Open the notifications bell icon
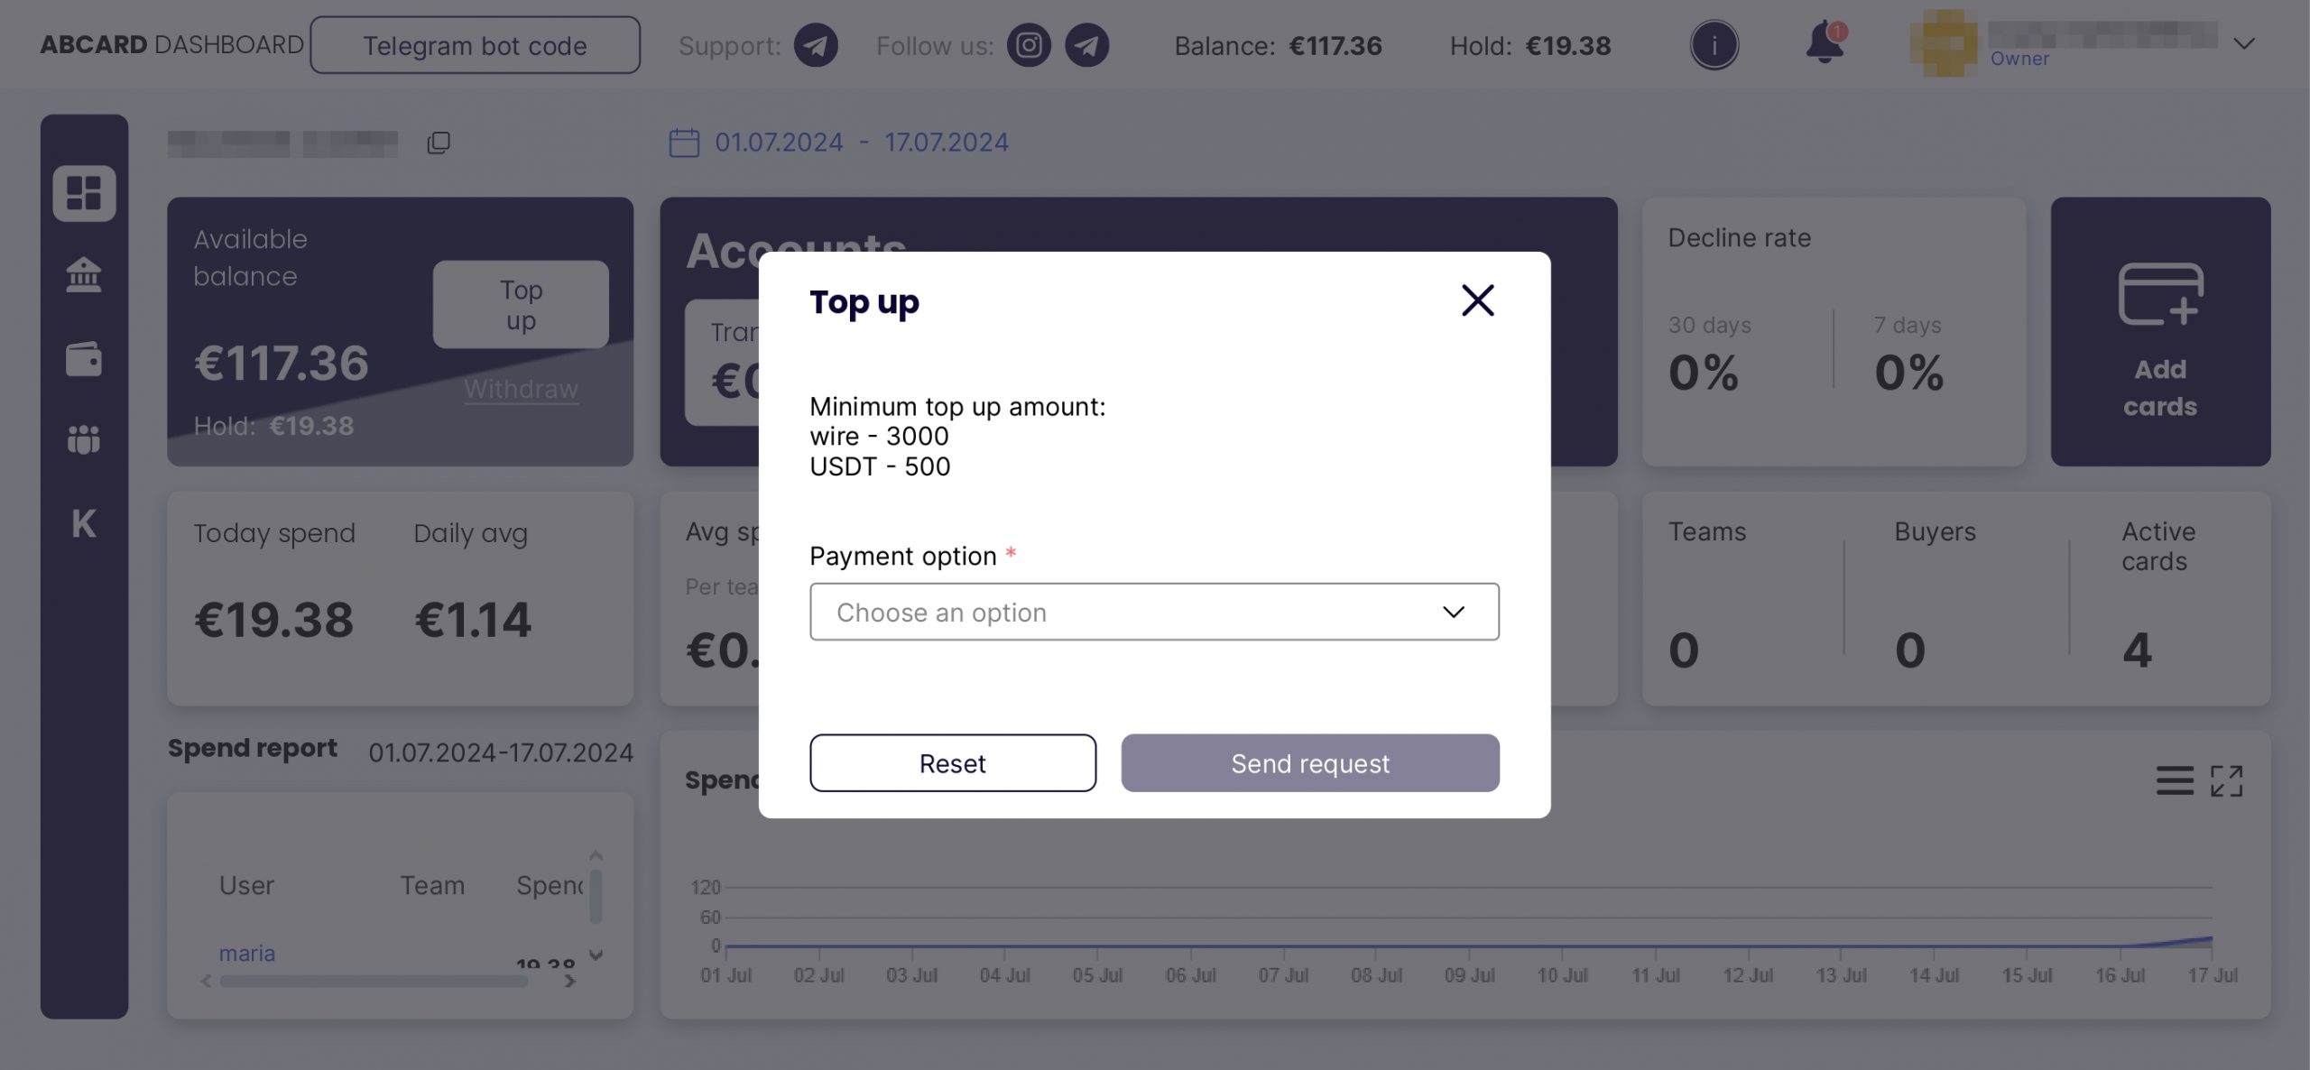 pos(1825,43)
